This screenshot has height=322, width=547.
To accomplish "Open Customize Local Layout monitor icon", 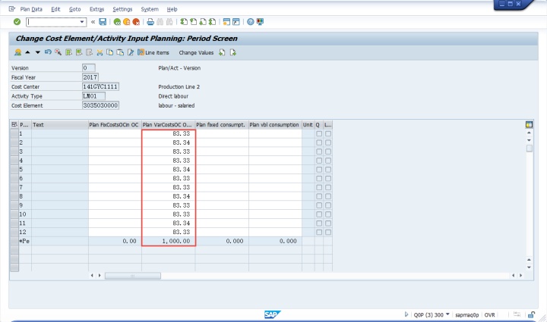I will click(260, 22).
